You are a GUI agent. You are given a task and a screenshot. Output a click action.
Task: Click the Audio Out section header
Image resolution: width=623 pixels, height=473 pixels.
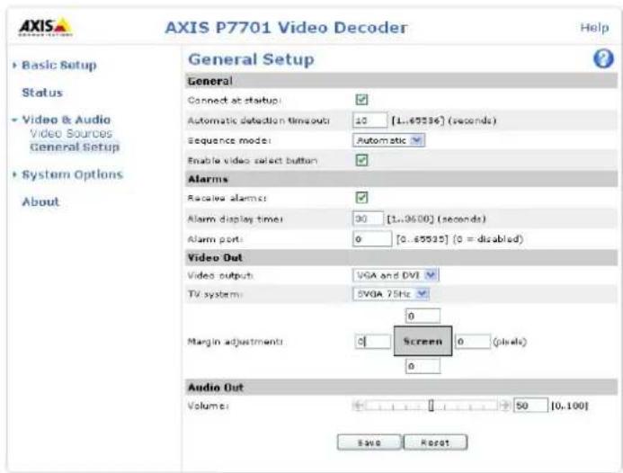point(401,388)
